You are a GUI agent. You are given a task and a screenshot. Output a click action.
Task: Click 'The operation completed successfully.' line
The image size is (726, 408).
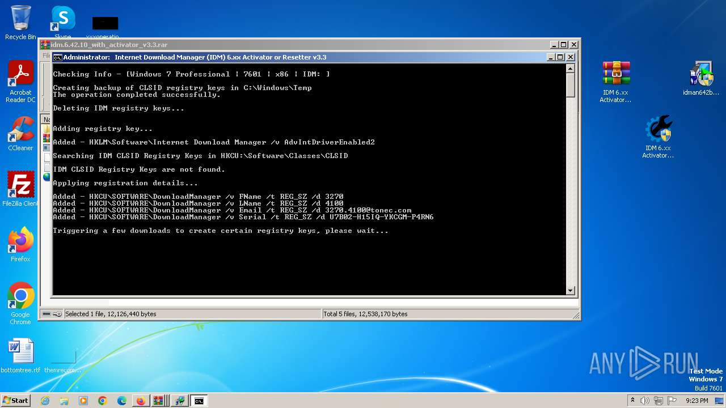click(137, 95)
